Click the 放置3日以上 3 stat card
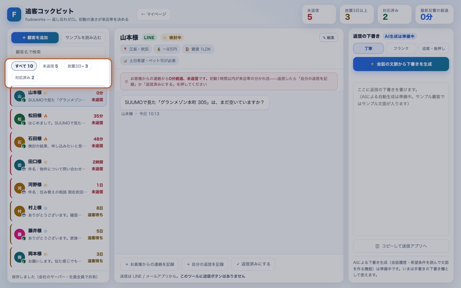 357,14
